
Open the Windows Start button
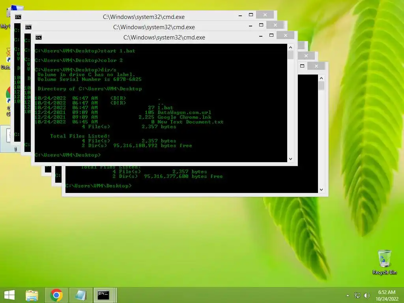[9, 295]
